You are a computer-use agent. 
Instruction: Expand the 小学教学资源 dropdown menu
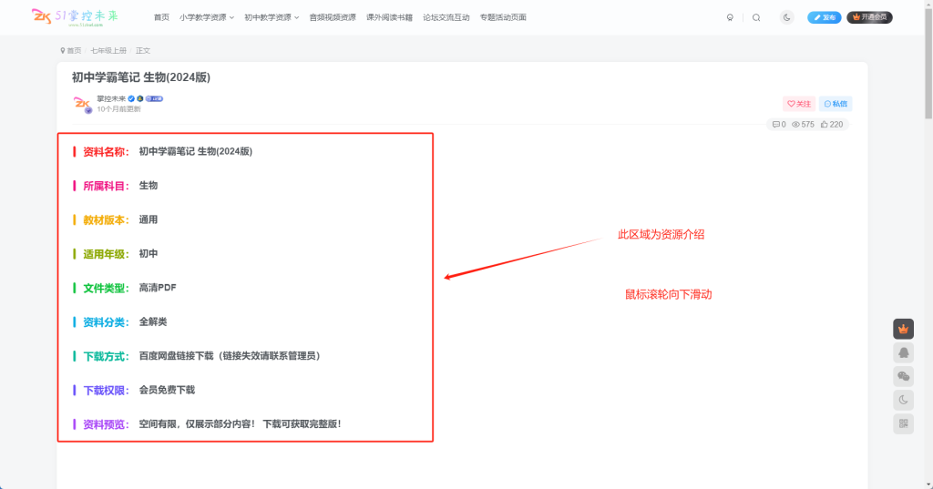pyautogui.click(x=207, y=17)
